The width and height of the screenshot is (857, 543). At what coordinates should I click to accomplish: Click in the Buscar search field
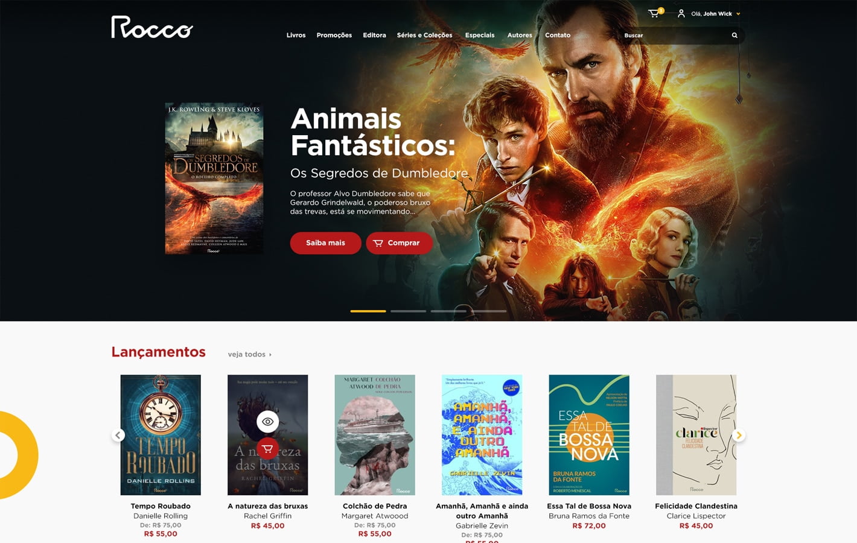pos(674,36)
